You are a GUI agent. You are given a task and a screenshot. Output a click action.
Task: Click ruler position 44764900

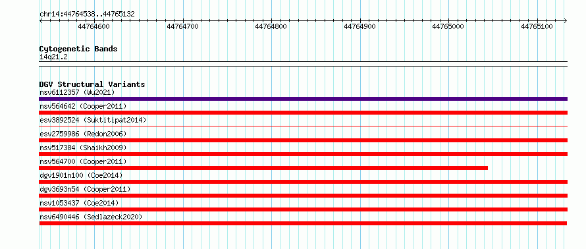(x=360, y=26)
